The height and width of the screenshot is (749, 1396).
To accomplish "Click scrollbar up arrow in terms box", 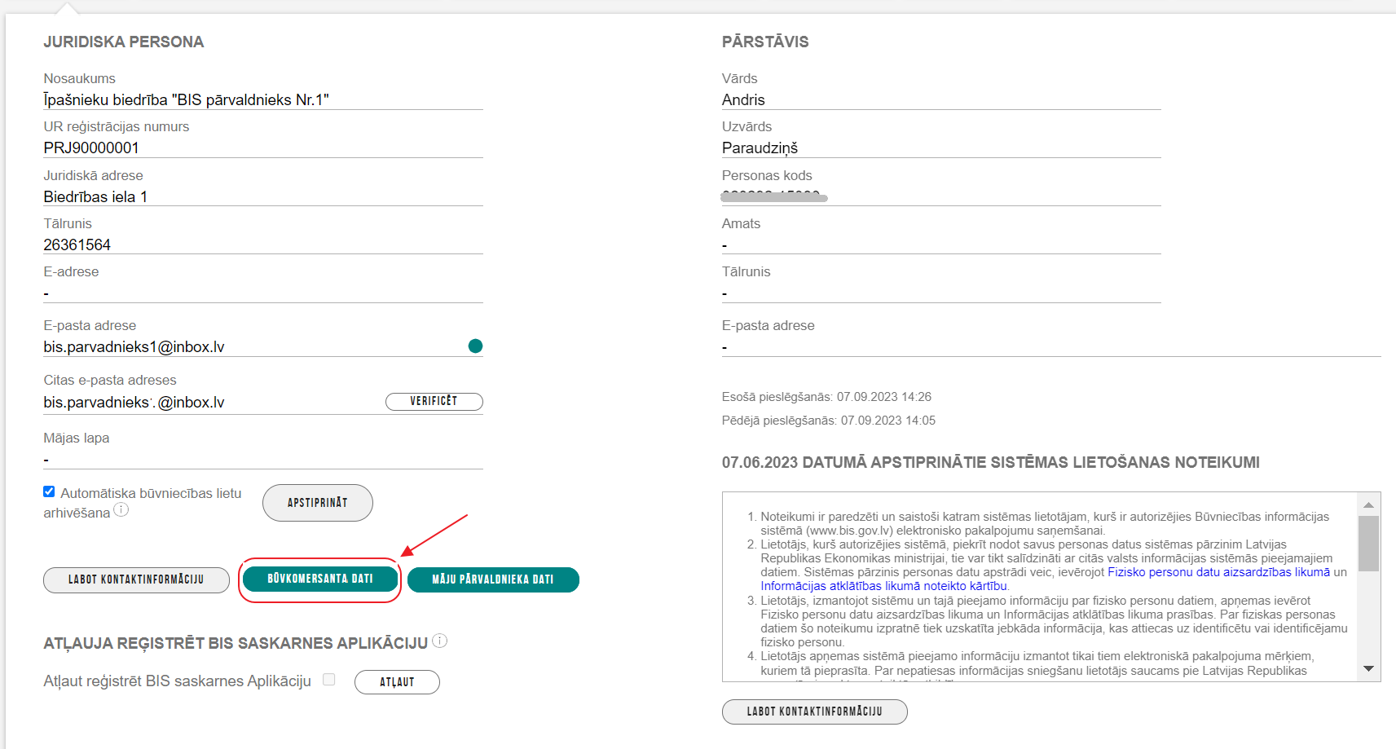I will 1368,504.
